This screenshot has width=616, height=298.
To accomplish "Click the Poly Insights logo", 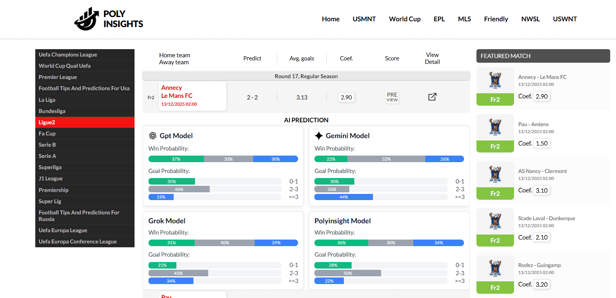I will coord(109,19).
